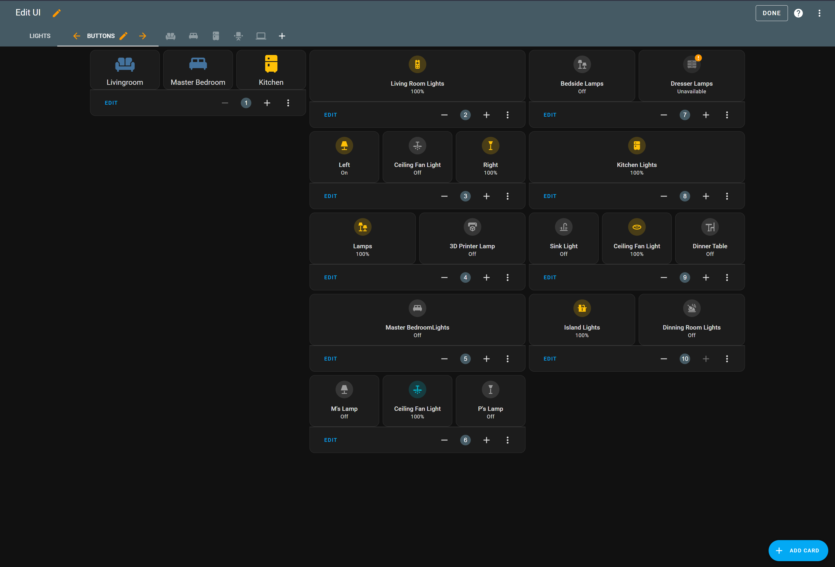Edit Buttons tab with its pencil icon
The image size is (835, 567).
click(x=123, y=36)
